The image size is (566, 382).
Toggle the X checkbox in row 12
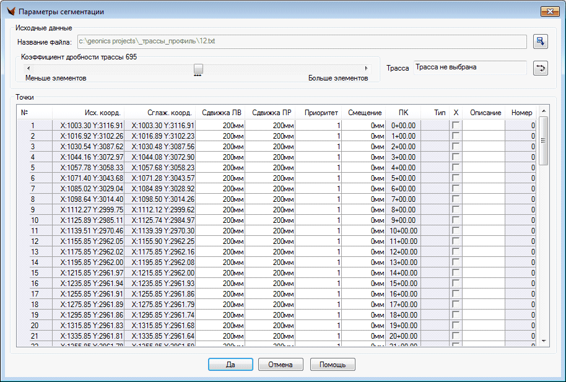(456, 241)
